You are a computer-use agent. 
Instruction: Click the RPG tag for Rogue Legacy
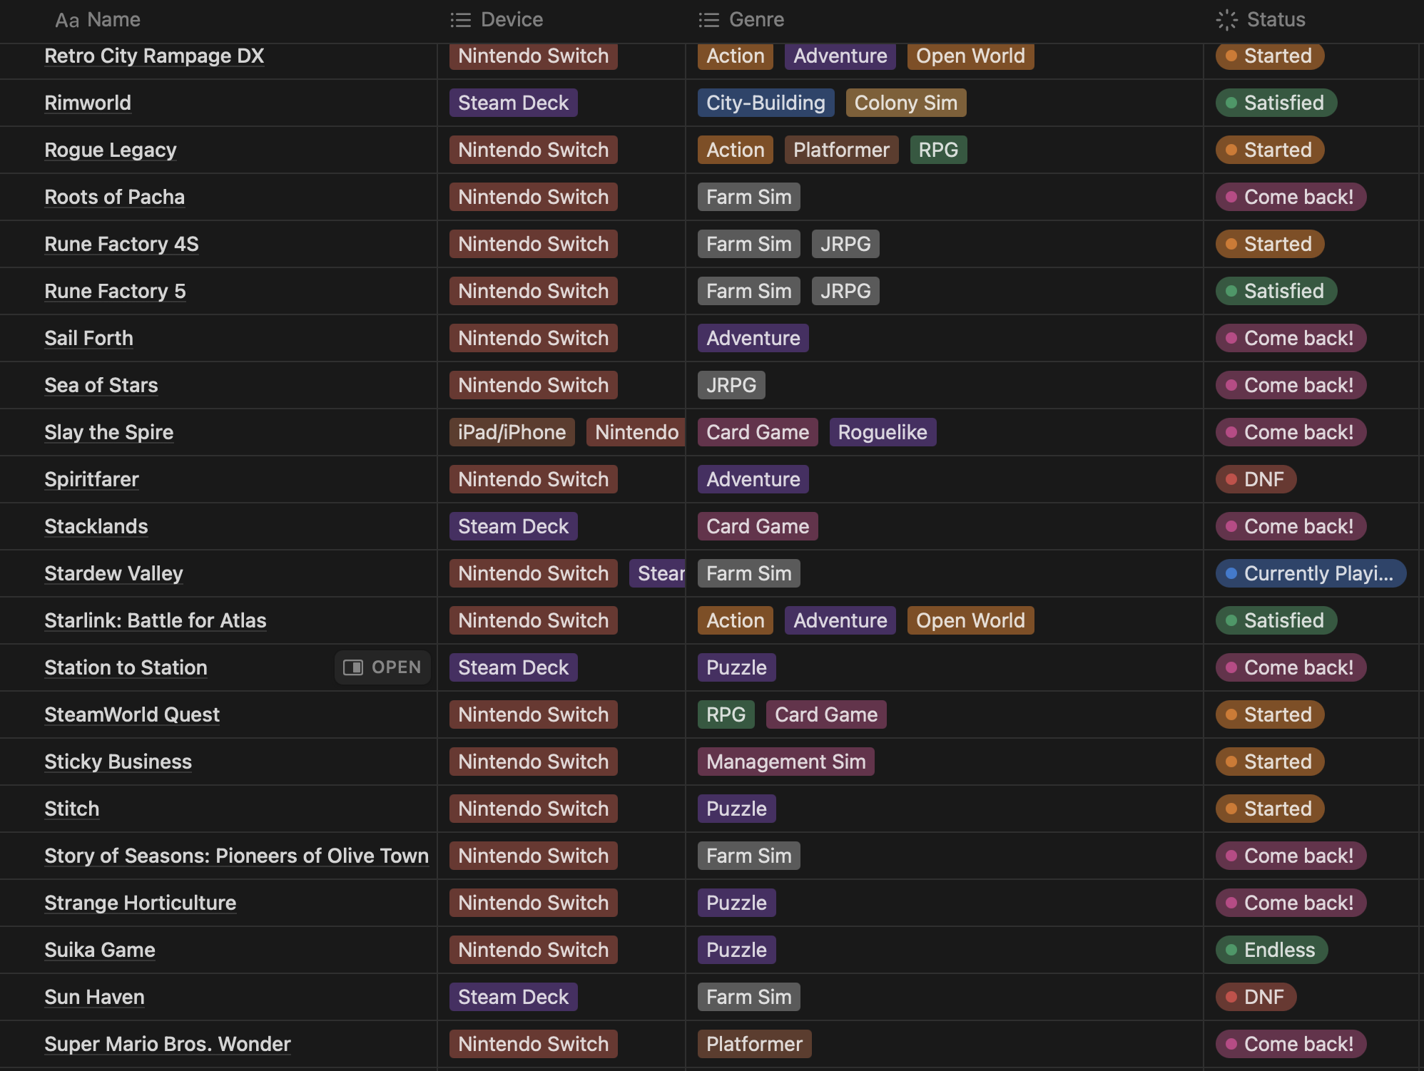click(938, 150)
